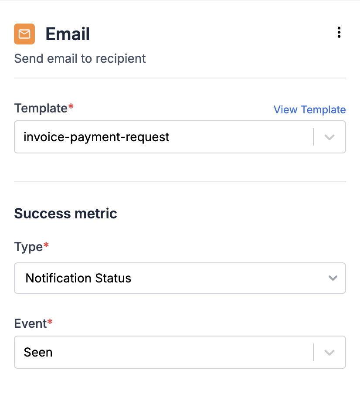Click the Event field label
360x401 pixels.
pyautogui.click(x=31, y=323)
